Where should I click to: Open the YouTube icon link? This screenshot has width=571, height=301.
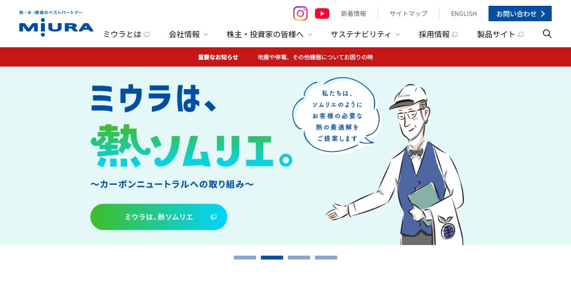[322, 14]
